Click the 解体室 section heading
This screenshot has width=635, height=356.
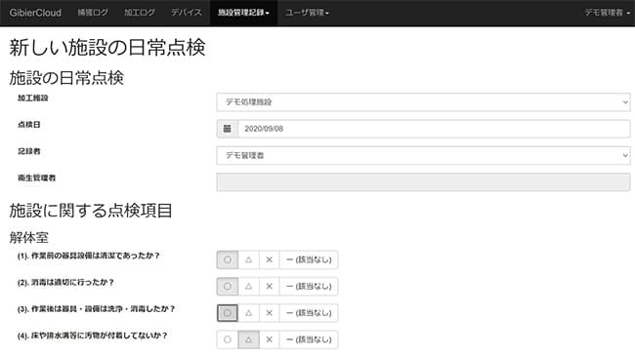(28, 237)
